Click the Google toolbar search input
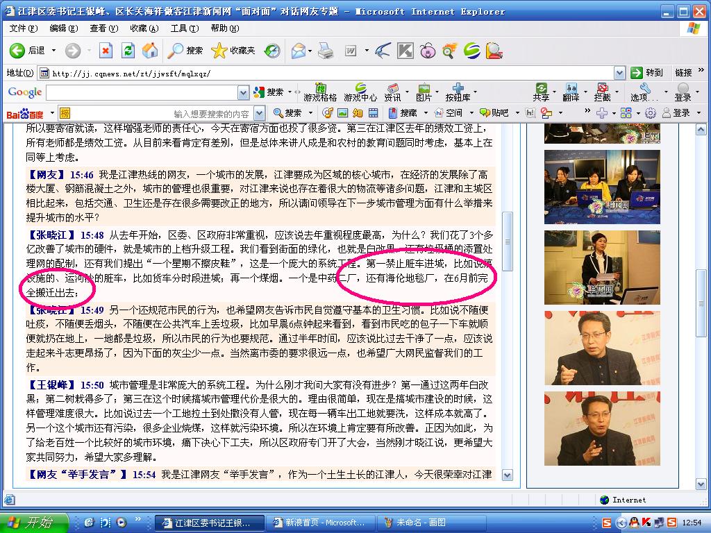 (x=142, y=93)
